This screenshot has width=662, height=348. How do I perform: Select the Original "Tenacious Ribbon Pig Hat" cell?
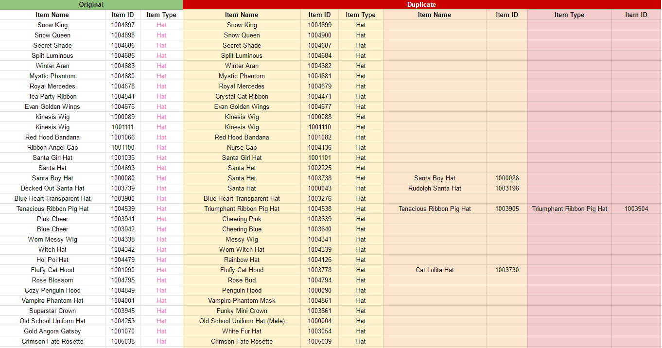click(52, 209)
